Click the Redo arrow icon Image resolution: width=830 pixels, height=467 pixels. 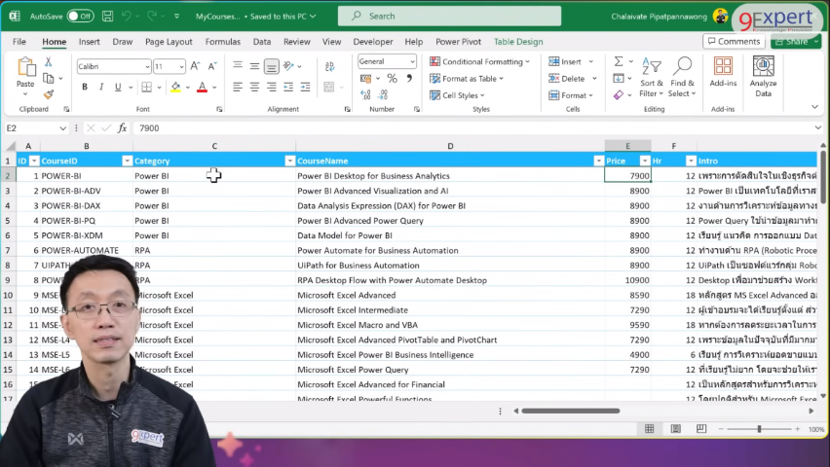tap(151, 17)
